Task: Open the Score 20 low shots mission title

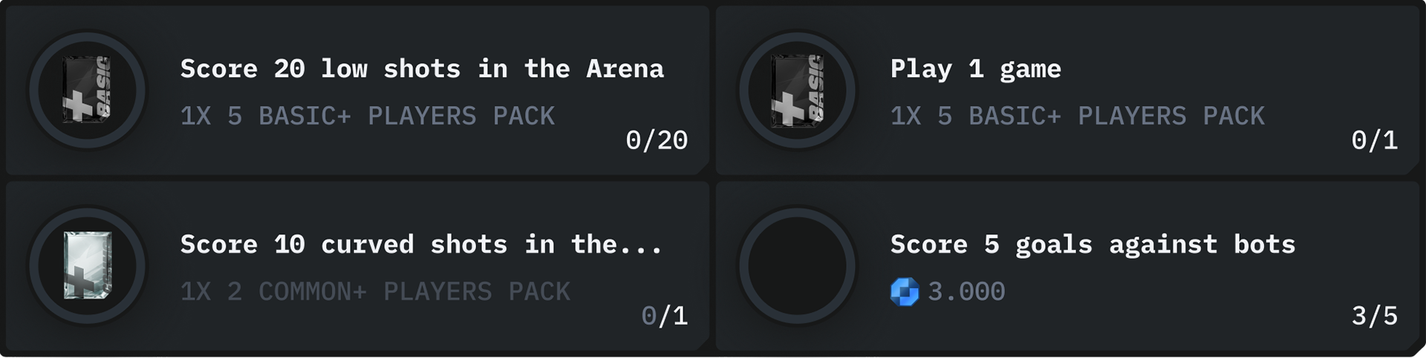Action: point(422,69)
